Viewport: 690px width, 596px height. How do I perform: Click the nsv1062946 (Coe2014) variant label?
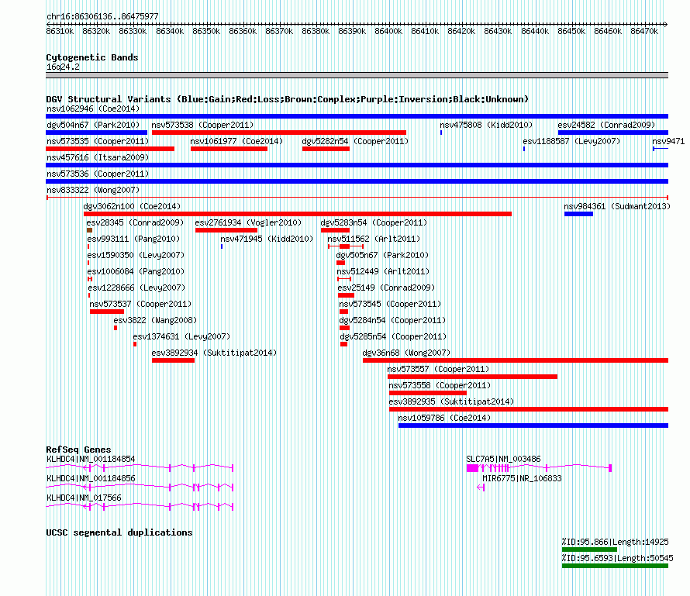point(93,109)
